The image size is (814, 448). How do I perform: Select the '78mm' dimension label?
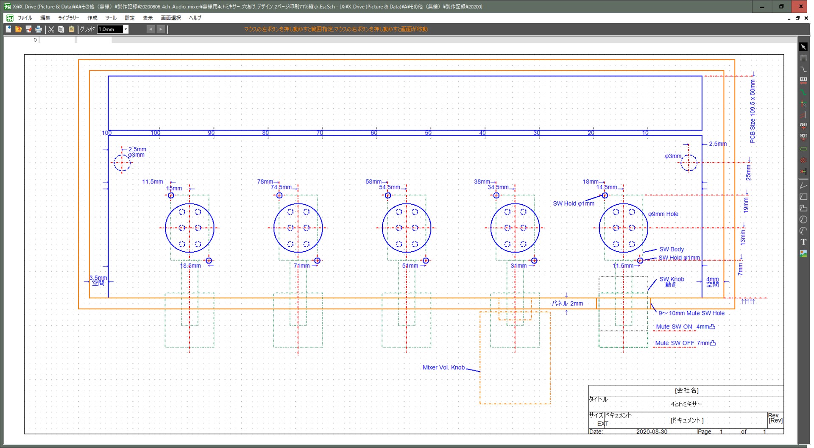tap(265, 181)
